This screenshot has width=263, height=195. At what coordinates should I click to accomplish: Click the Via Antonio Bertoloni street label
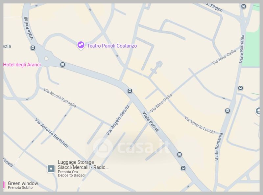point(52,133)
